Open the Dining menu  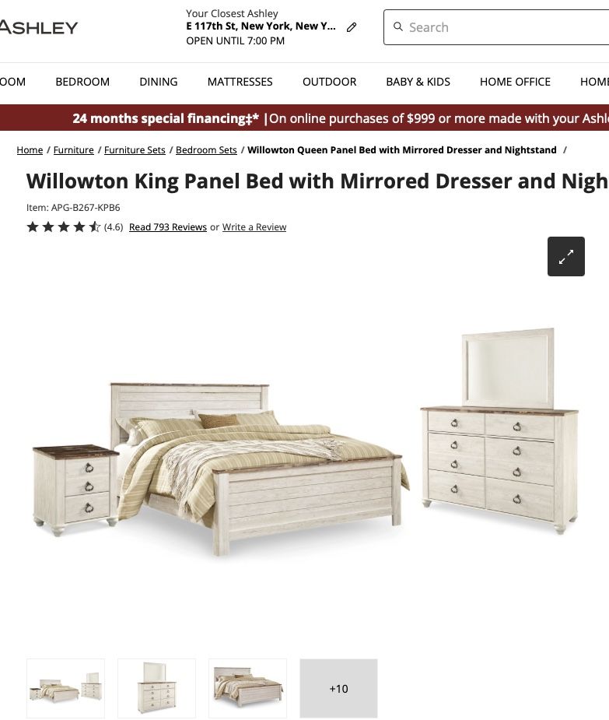pyautogui.click(x=159, y=82)
